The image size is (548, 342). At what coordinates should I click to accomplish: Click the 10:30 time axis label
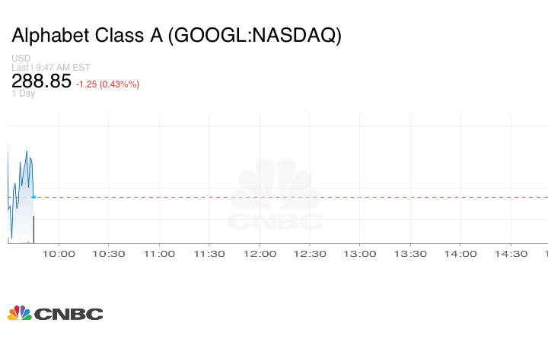(108, 254)
